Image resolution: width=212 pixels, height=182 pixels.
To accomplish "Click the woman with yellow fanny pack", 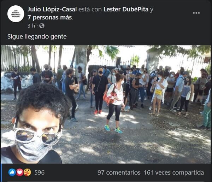I will coord(159,93).
